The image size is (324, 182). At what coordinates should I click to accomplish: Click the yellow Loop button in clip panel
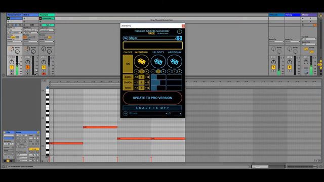[34, 149]
